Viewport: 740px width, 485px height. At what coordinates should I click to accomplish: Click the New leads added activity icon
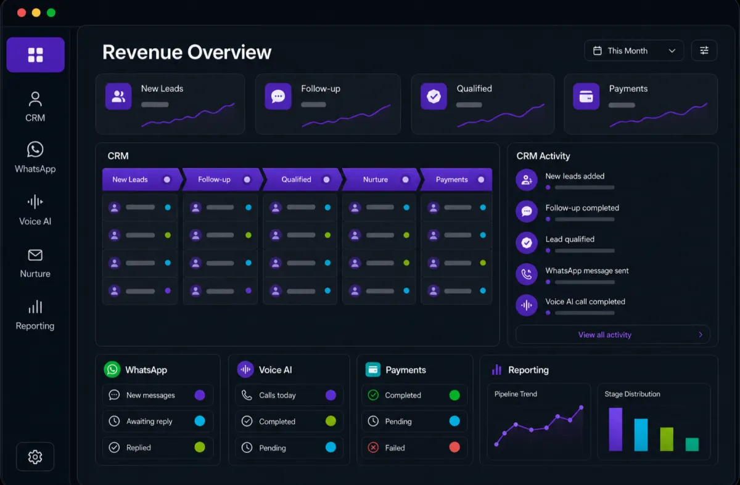[527, 180]
